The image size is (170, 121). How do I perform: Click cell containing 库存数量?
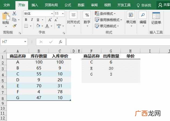click(39, 56)
